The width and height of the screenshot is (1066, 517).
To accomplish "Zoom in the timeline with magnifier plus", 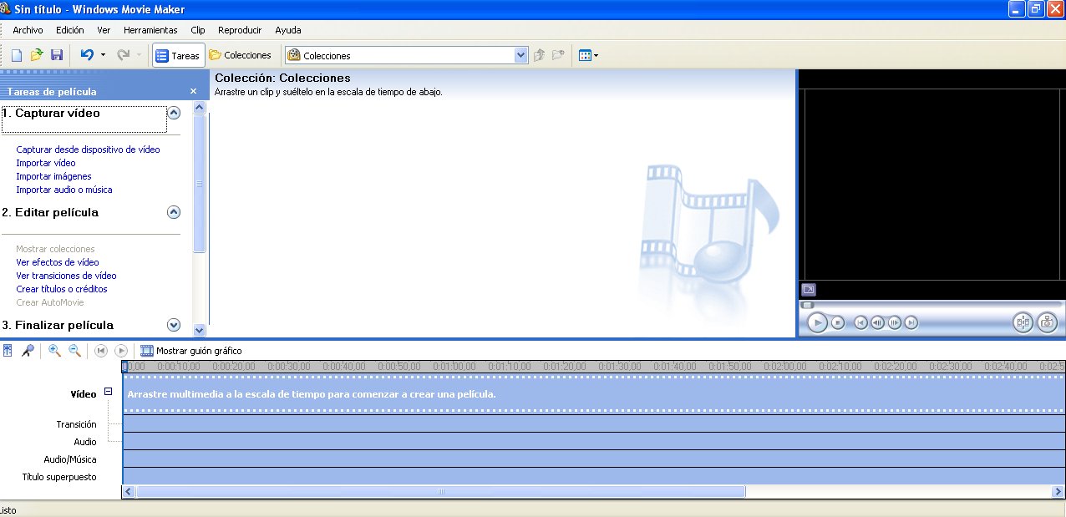I will 55,351.
